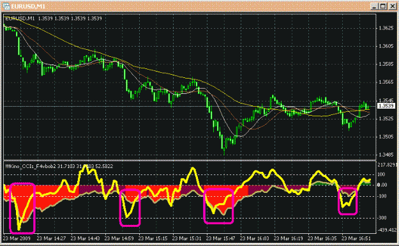The image size is (399, 246).
Task: Click time label 23 Mar 15:47
Action: 221,238
